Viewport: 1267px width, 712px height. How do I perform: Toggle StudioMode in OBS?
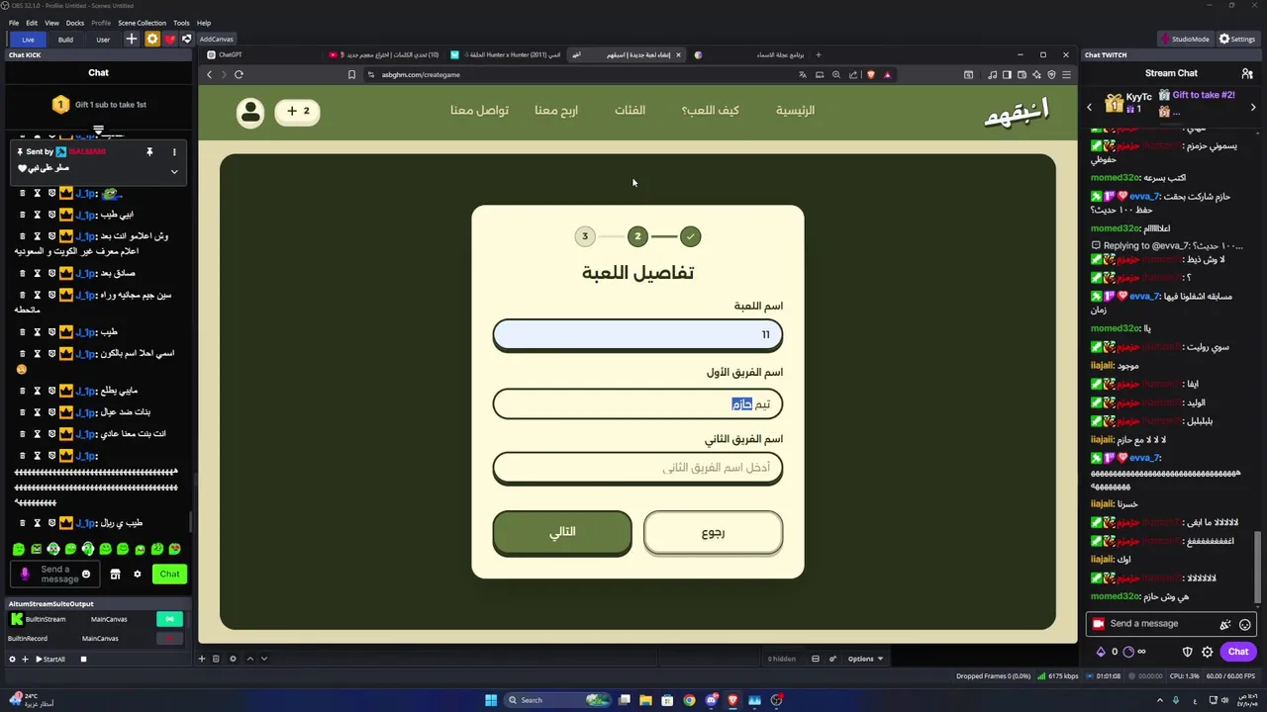tap(1185, 39)
